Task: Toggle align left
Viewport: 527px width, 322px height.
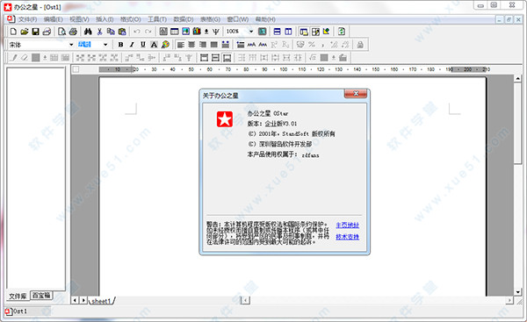Action: (x=180, y=45)
